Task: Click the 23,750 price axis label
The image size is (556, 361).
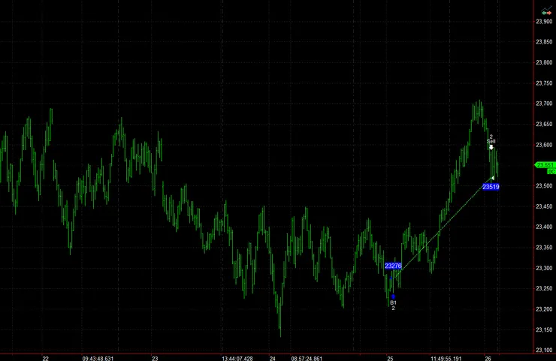Action: 544,83
